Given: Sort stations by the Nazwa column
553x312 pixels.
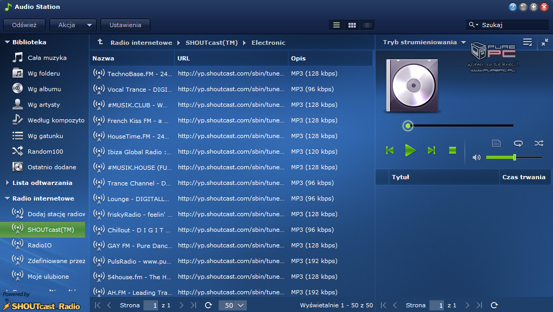Looking at the screenshot, I should pyautogui.click(x=132, y=58).
